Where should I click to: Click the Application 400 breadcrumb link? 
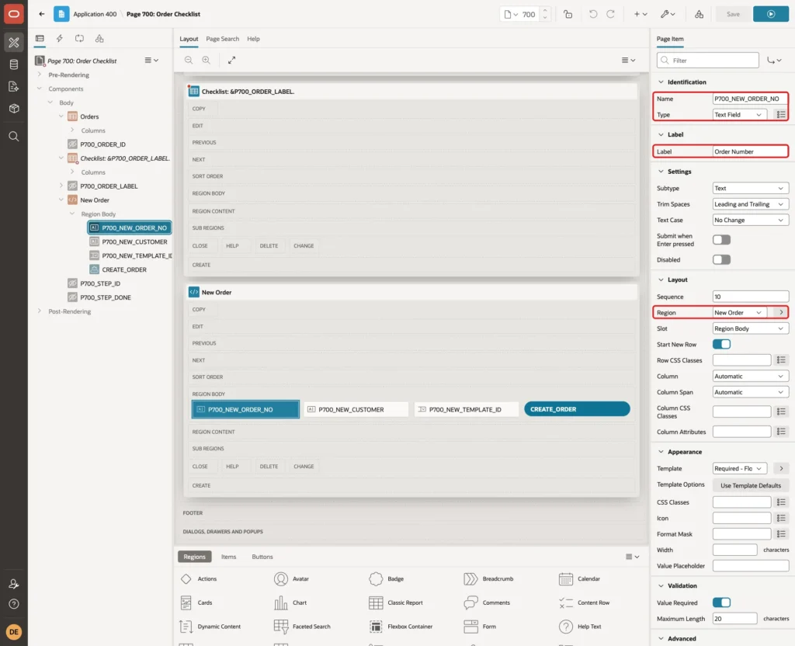point(95,14)
